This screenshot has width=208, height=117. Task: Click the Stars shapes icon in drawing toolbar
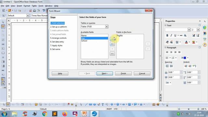tap(141, 105)
